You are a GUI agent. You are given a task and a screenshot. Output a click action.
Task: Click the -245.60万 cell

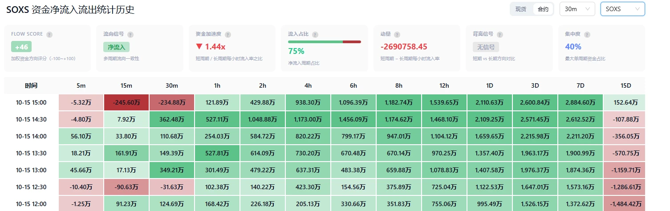[x=126, y=102]
